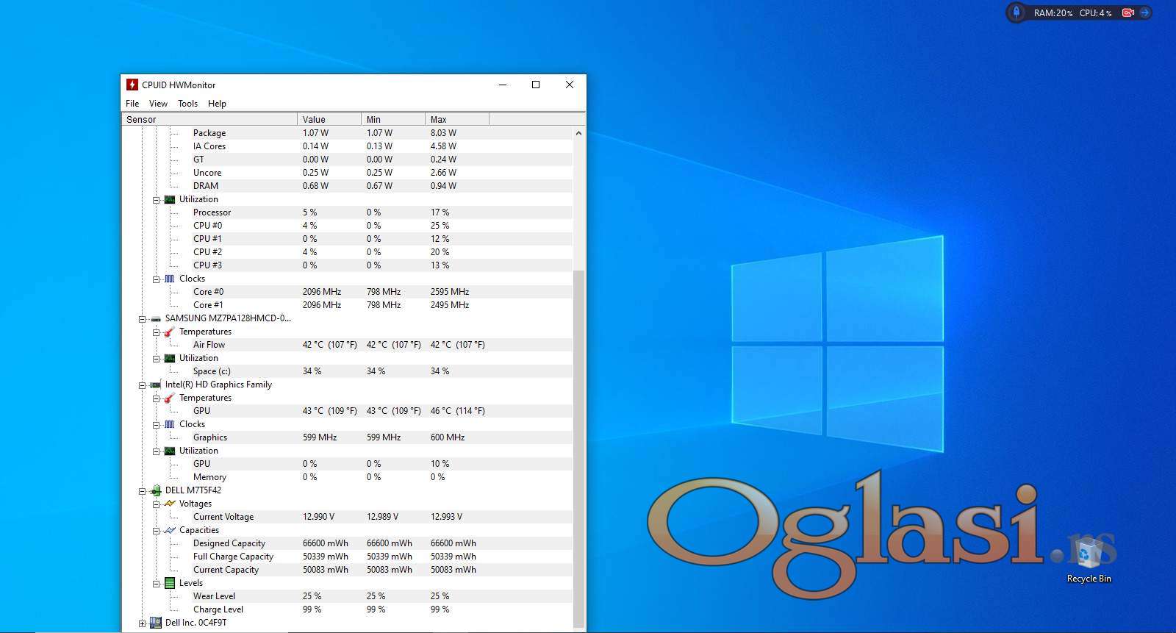Open the File menu
Screen dimensions: 1176x633
(x=132, y=104)
